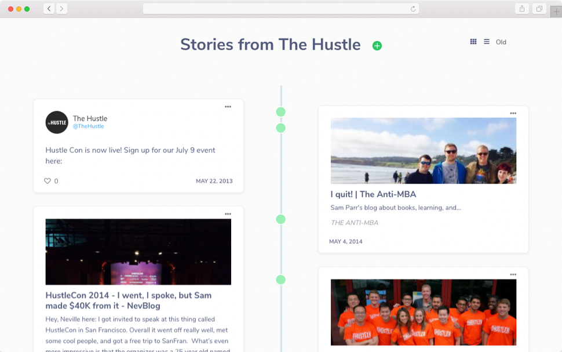562x352 pixels.
Task: Open the browser share icon
Action: [x=522, y=9]
